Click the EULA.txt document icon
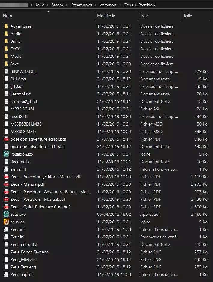The image size is (213, 282). pos(6,79)
